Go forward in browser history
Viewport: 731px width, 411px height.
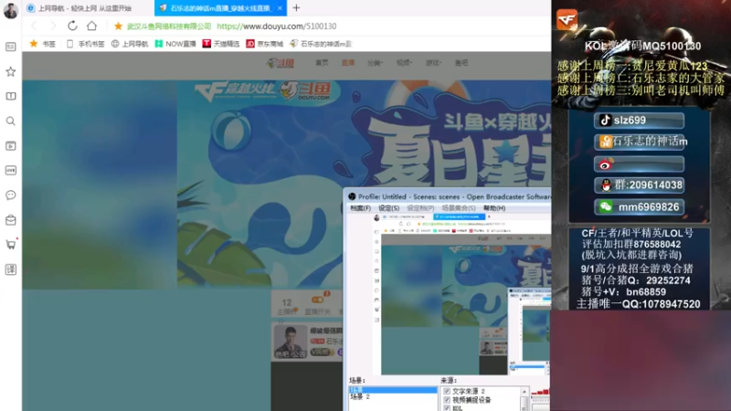[53, 26]
